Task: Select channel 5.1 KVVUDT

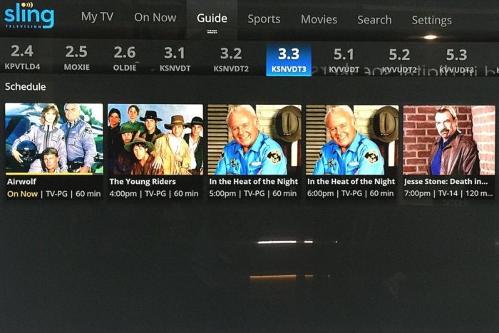Action: [x=344, y=61]
